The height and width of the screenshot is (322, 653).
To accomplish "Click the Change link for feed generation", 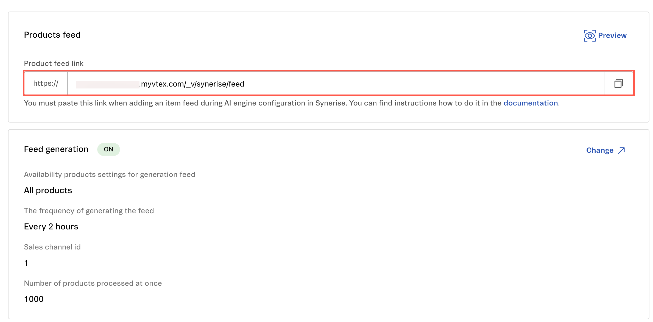I will [600, 150].
